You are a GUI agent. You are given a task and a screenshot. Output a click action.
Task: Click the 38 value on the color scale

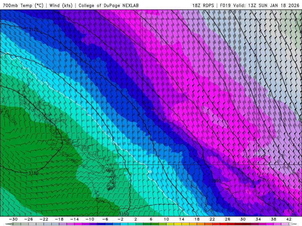(273, 219)
